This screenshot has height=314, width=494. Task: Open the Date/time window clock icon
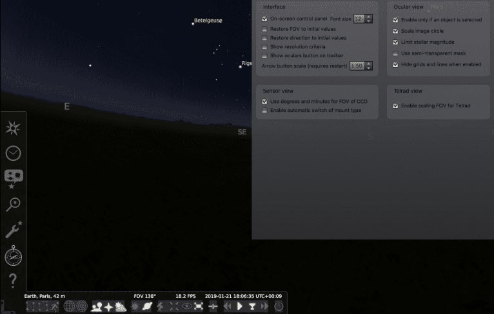coord(13,153)
